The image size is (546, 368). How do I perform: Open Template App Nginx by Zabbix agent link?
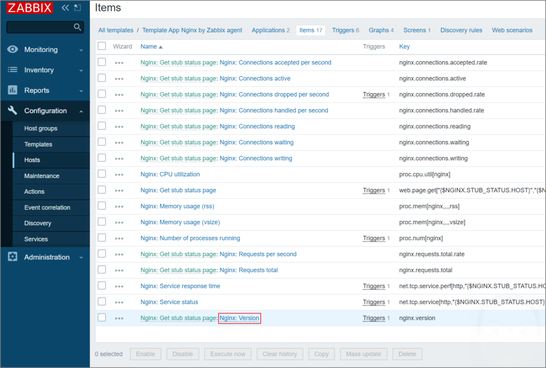(192, 30)
